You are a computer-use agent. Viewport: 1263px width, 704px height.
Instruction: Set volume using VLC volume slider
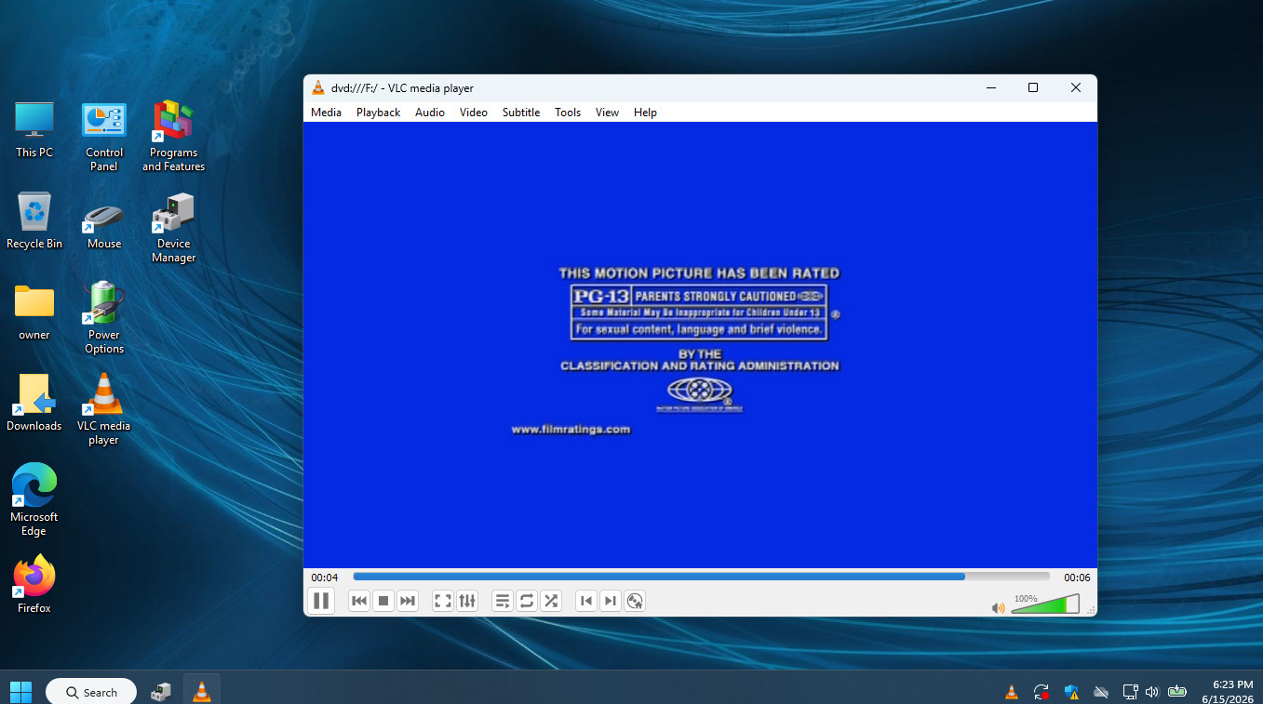pyautogui.click(x=1045, y=604)
